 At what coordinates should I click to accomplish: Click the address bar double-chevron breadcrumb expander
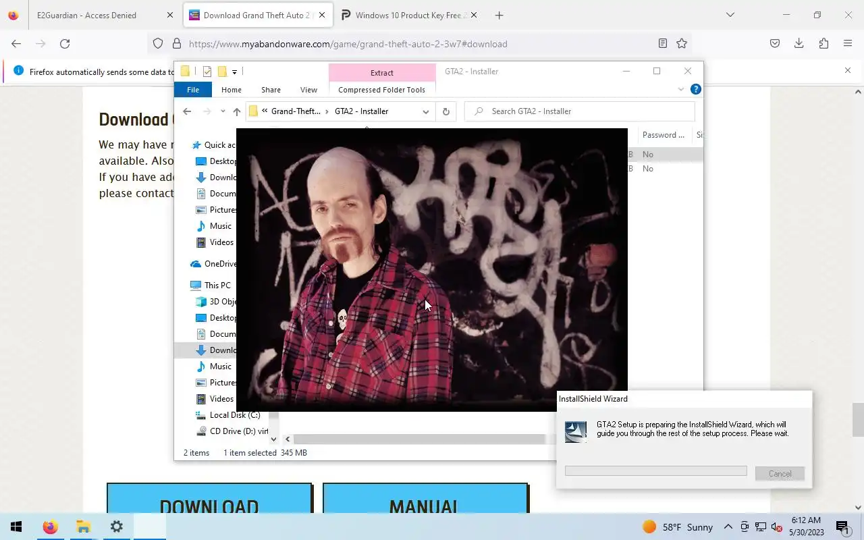(x=265, y=111)
